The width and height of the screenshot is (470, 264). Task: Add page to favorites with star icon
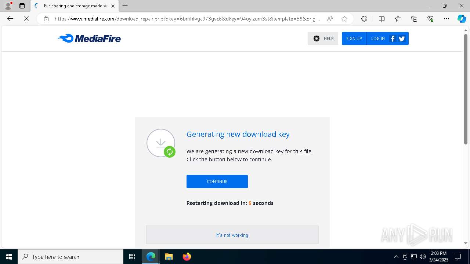pos(344,19)
